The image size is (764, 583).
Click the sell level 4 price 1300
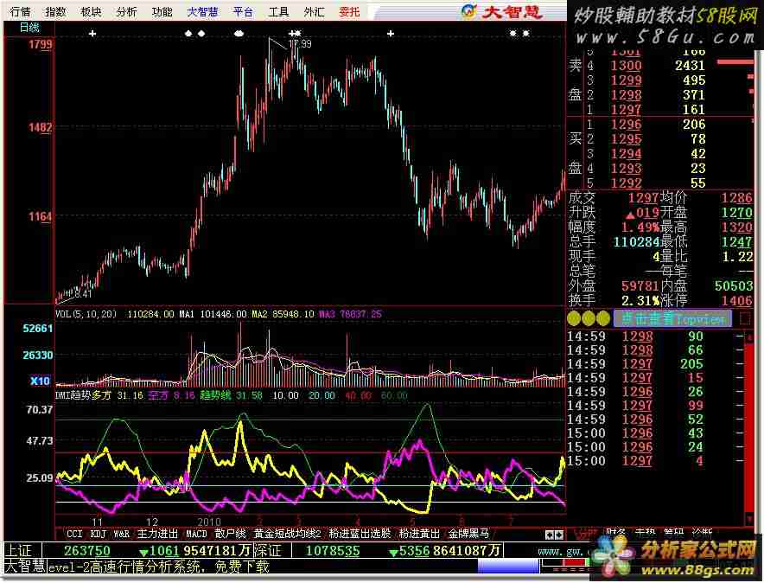[626, 66]
